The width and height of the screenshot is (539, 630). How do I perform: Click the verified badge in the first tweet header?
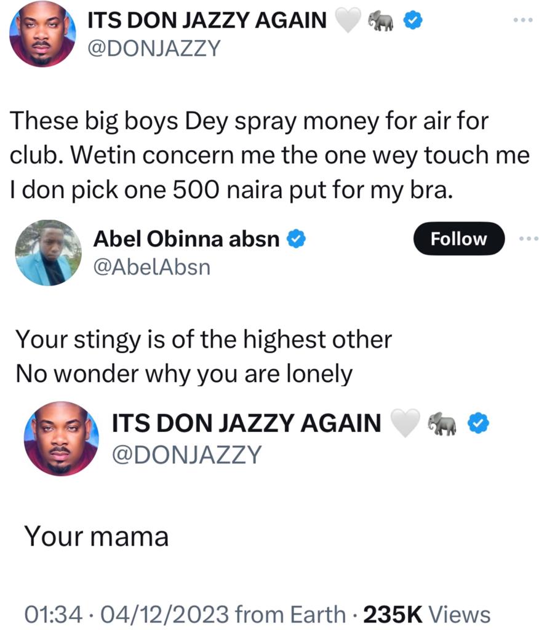[412, 22]
